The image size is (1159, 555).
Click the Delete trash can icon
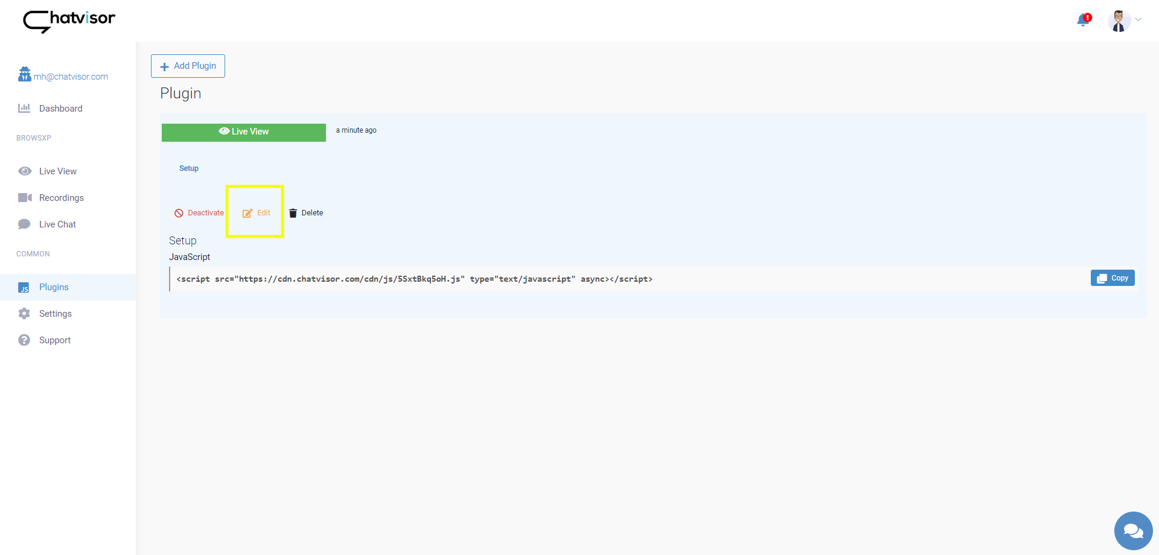click(293, 213)
